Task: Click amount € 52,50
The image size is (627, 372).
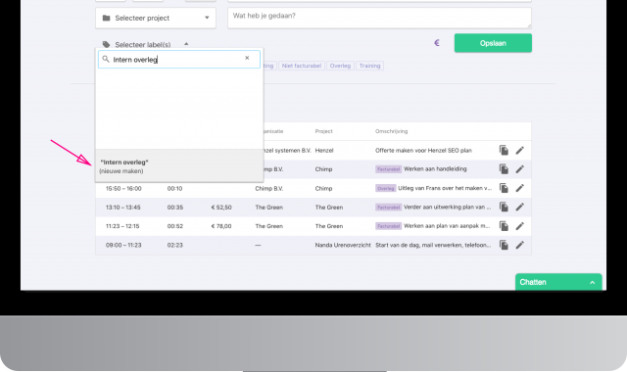Action: [221, 207]
